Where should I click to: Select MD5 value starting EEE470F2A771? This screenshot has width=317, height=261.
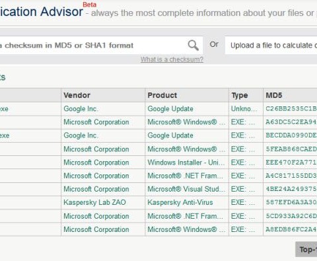click(291, 163)
